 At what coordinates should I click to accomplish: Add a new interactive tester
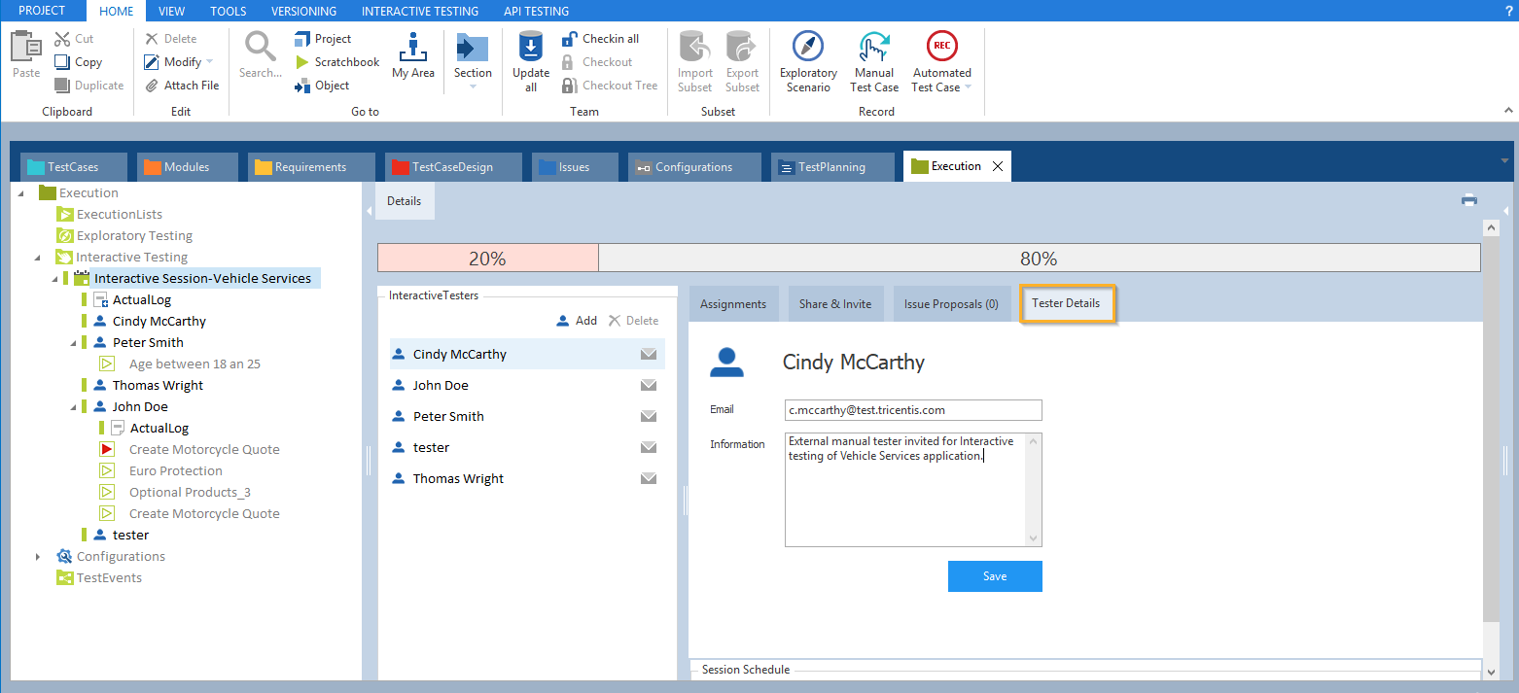pos(577,321)
